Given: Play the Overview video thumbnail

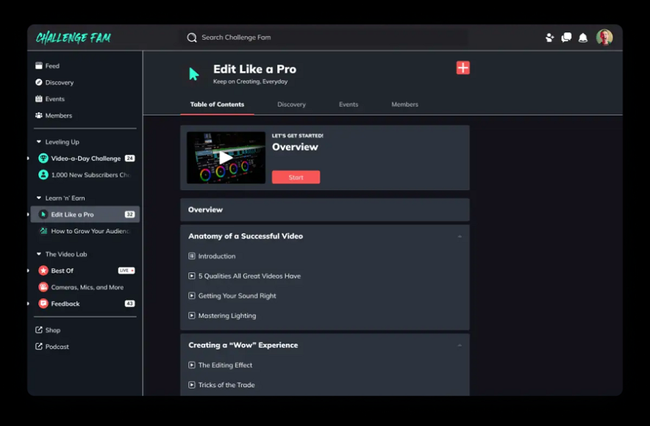Looking at the screenshot, I should [226, 157].
